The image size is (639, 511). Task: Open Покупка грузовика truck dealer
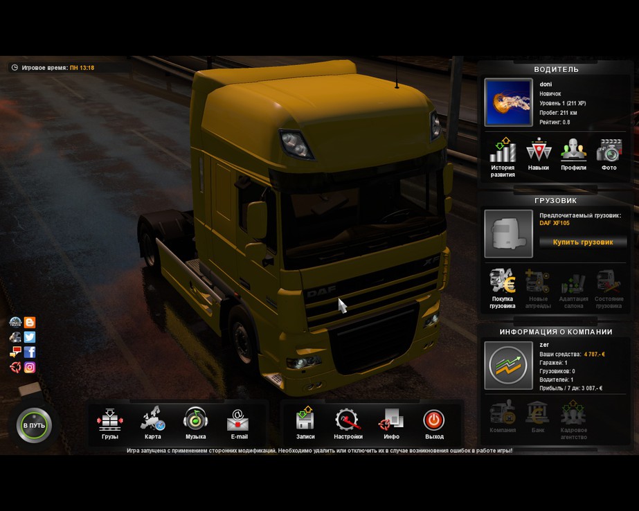[x=503, y=289]
